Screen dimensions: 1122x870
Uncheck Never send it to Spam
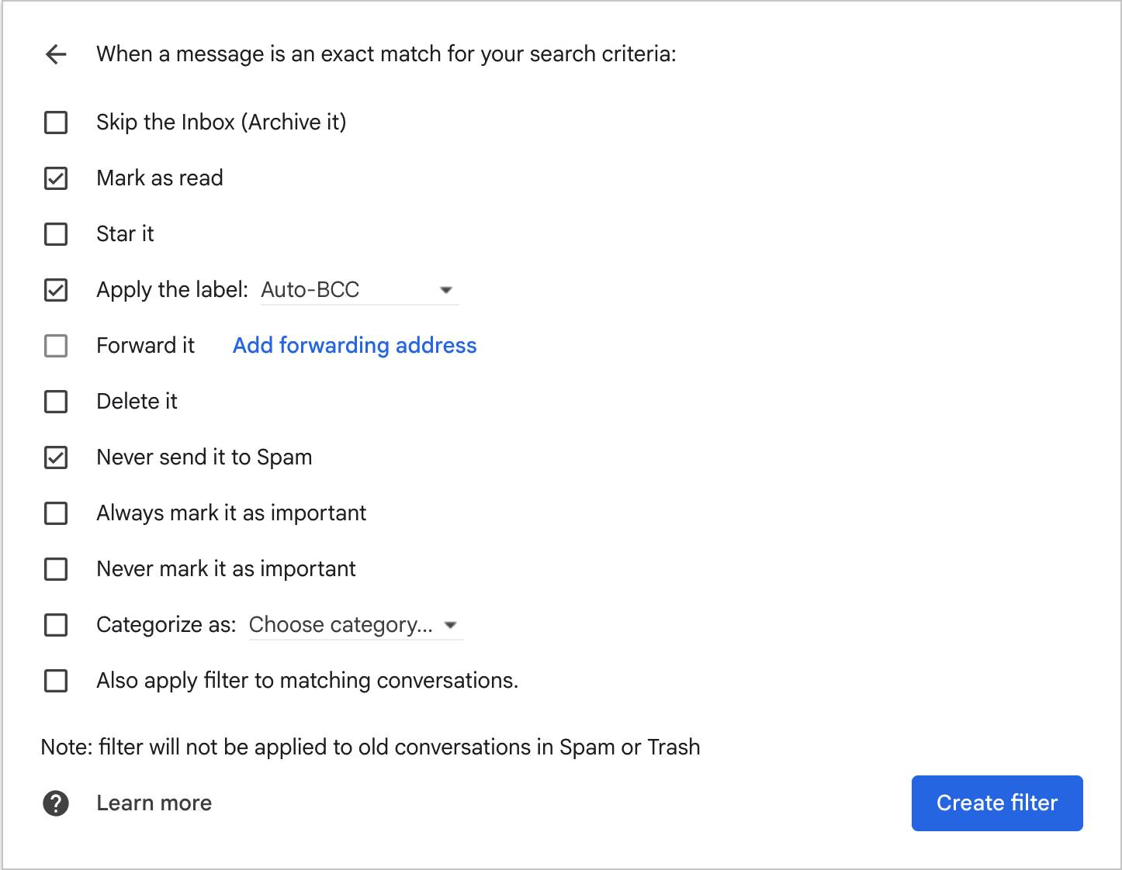pos(55,457)
